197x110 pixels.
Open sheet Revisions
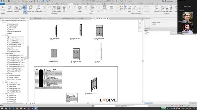134,8
